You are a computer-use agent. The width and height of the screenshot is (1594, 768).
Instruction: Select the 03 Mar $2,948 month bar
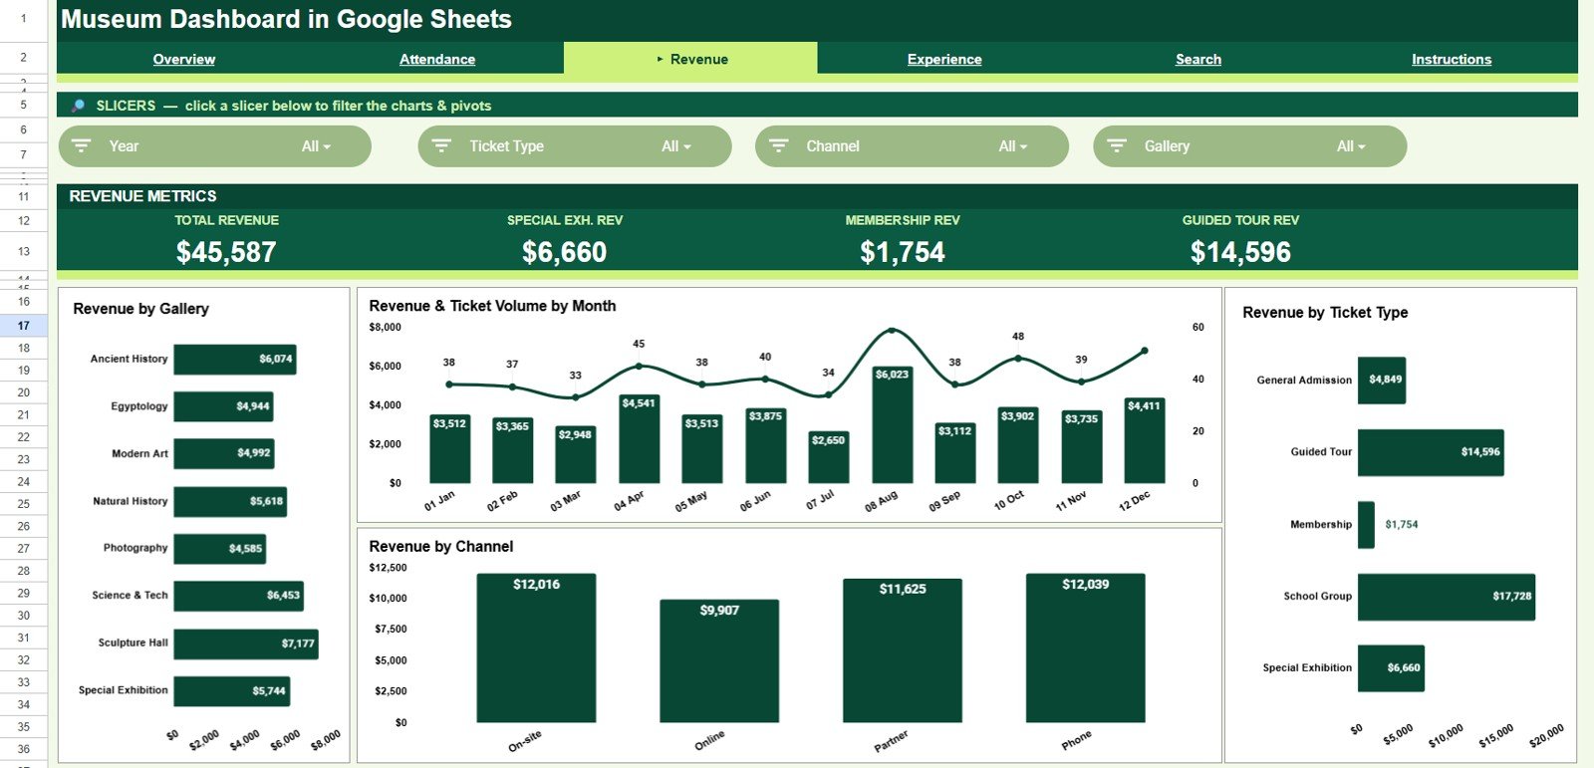click(575, 454)
